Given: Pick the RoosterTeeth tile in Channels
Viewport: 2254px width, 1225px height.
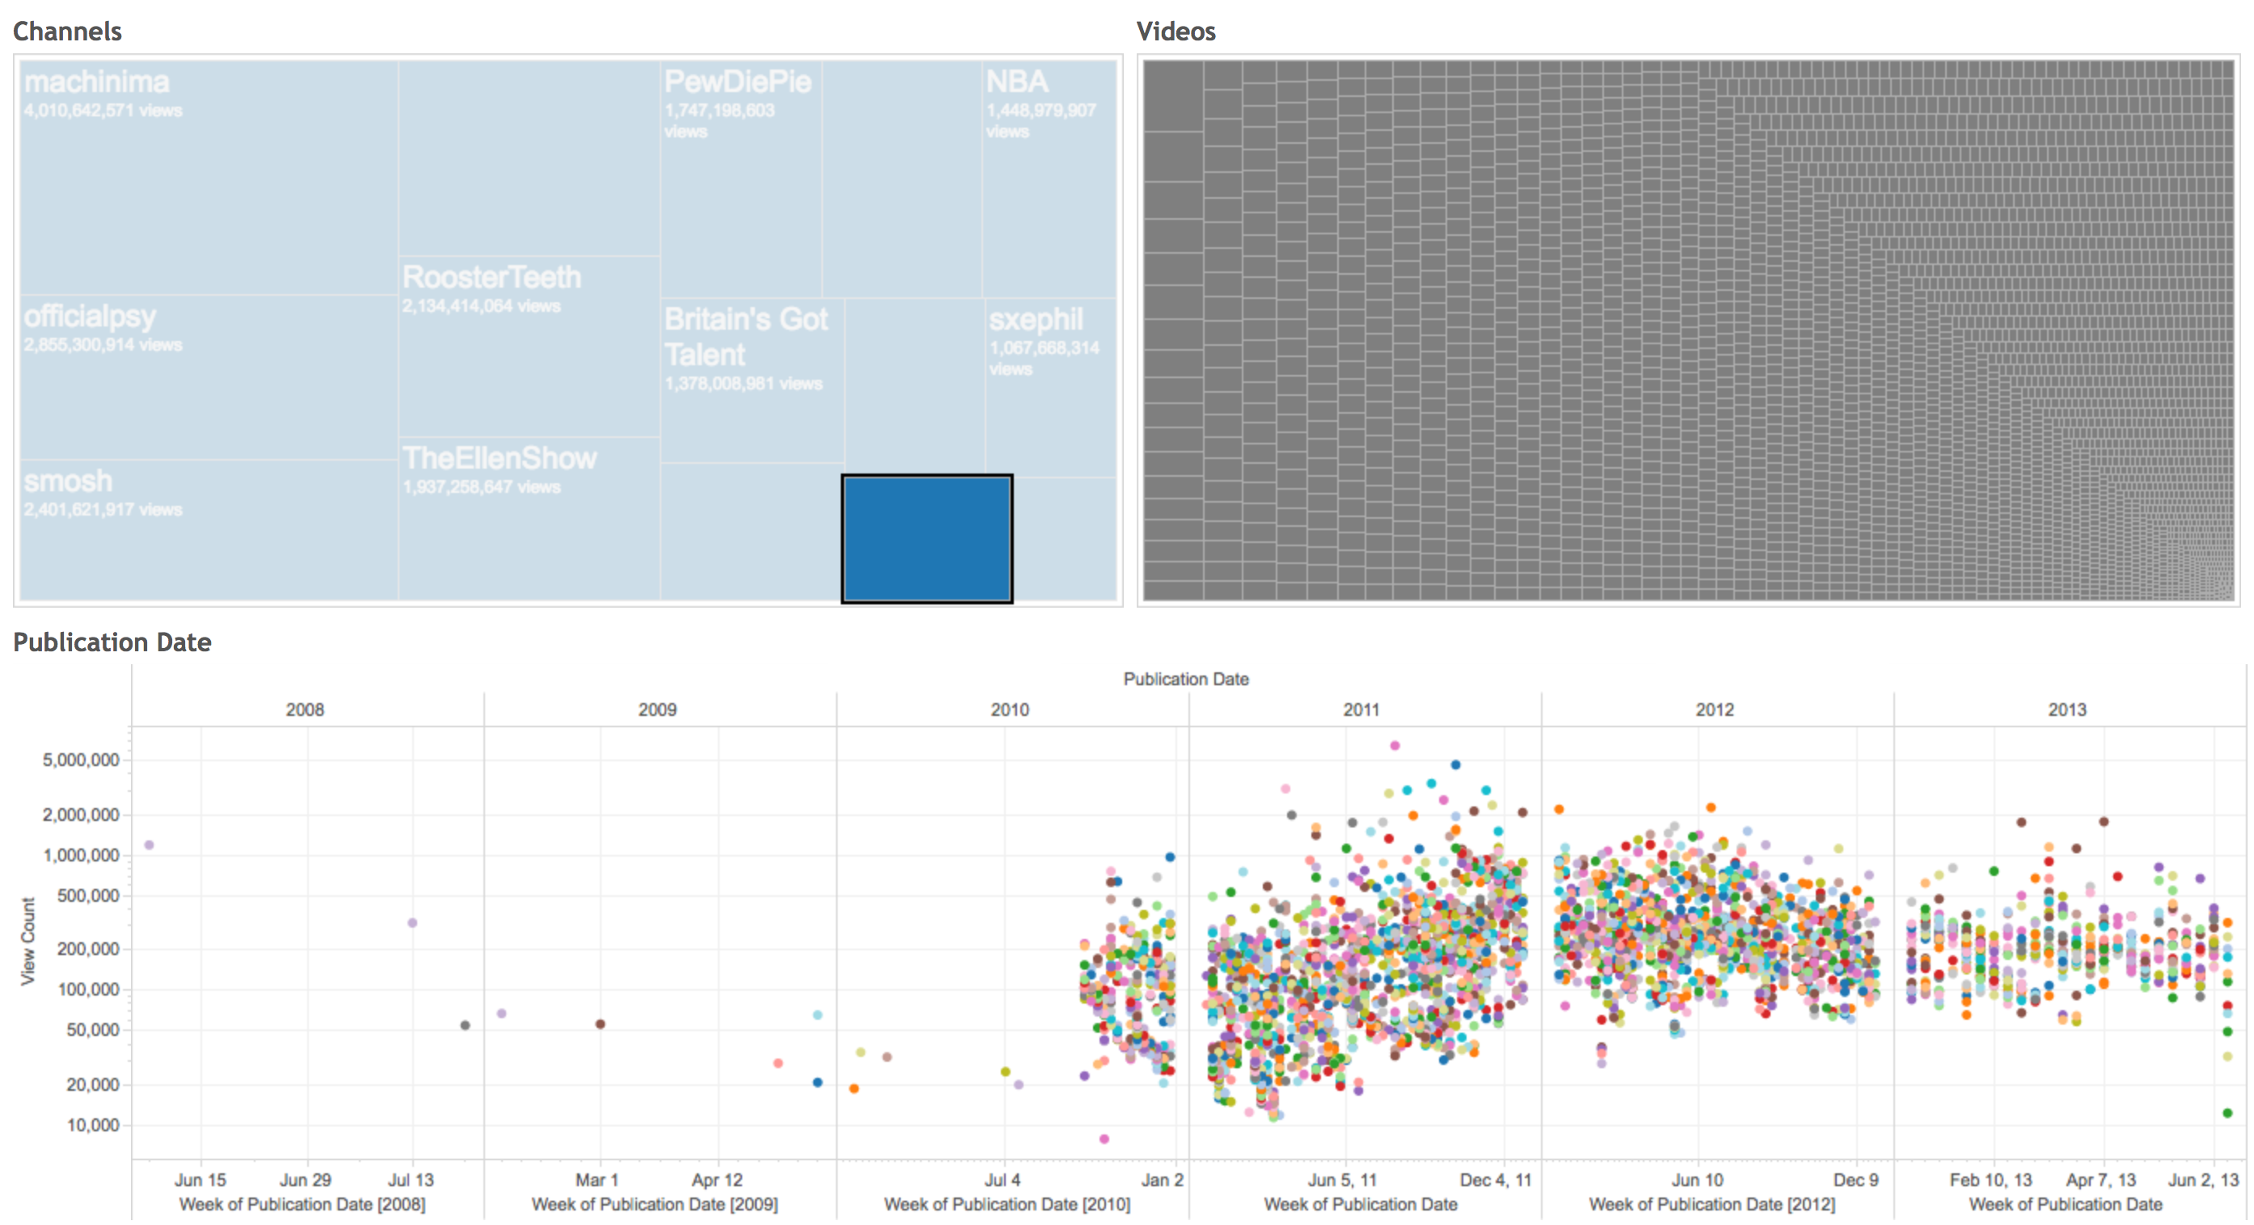Looking at the screenshot, I should 529,347.
